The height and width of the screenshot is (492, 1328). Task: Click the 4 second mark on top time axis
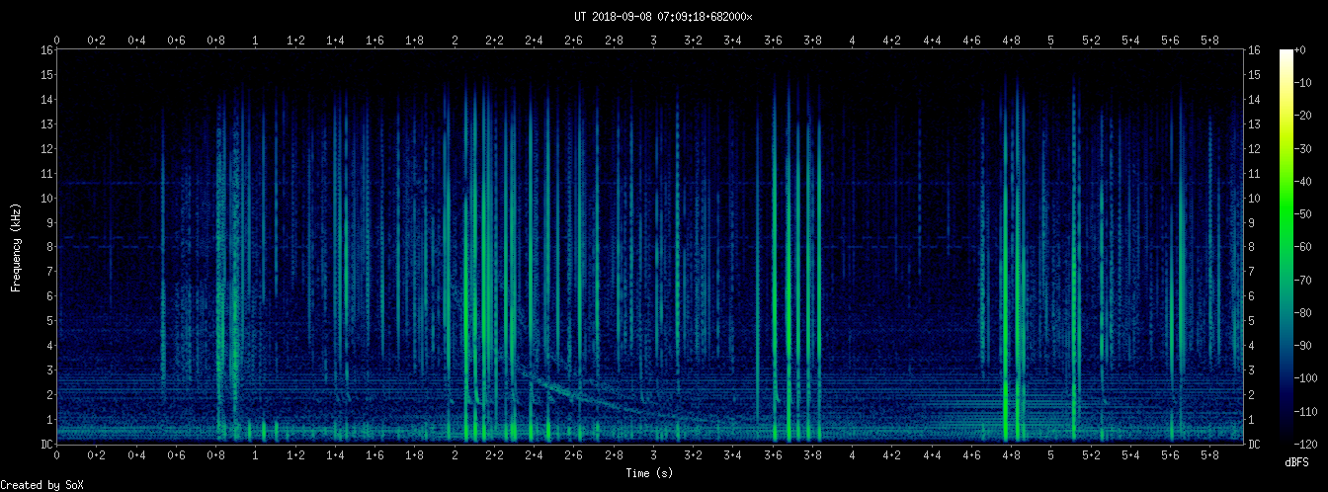coord(852,41)
